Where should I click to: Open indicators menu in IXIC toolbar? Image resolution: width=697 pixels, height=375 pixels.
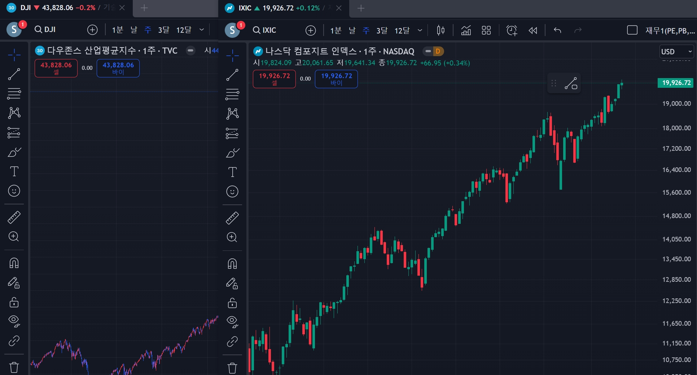click(466, 30)
